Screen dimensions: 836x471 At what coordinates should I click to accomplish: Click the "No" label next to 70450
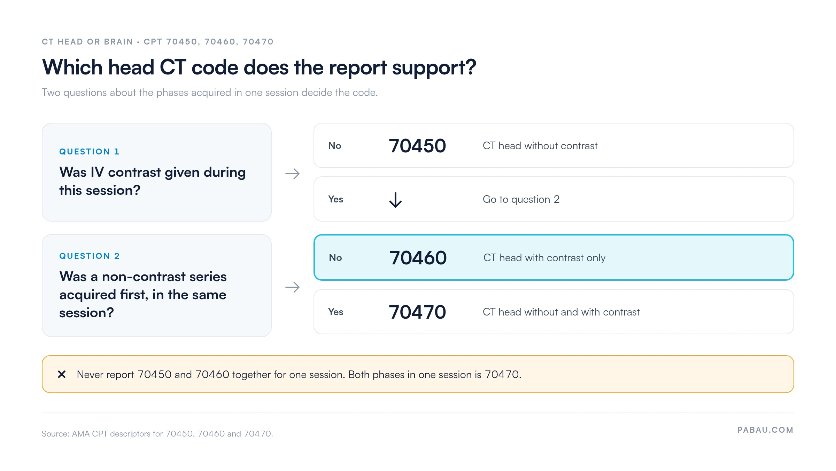(x=335, y=145)
